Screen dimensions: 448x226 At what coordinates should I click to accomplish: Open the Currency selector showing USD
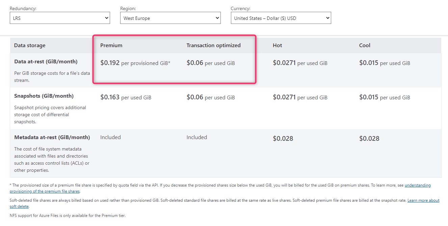(x=281, y=18)
